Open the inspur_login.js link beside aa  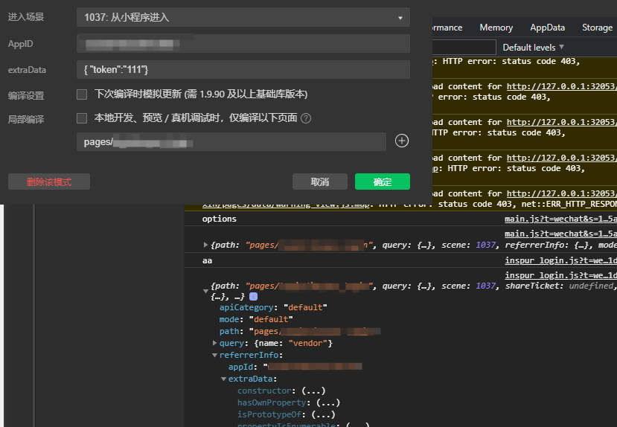click(560, 260)
